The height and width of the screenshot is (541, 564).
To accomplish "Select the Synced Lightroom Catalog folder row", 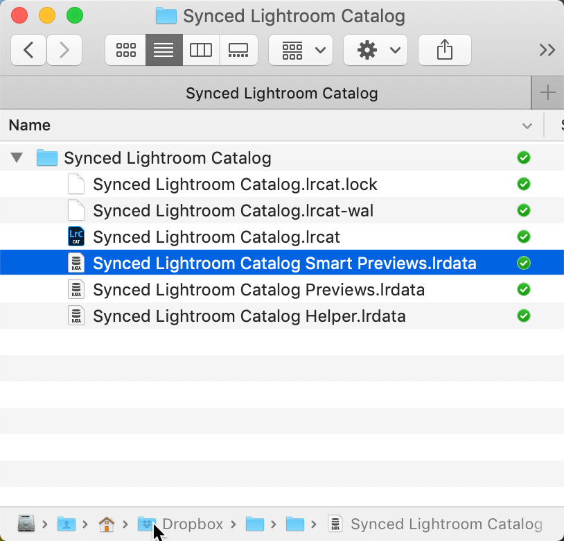I will pos(282,157).
